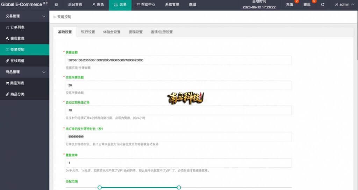Open the 提现设置 tab
Image resolution: width=358 pixels, height=190 pixels.
(136, 32)
